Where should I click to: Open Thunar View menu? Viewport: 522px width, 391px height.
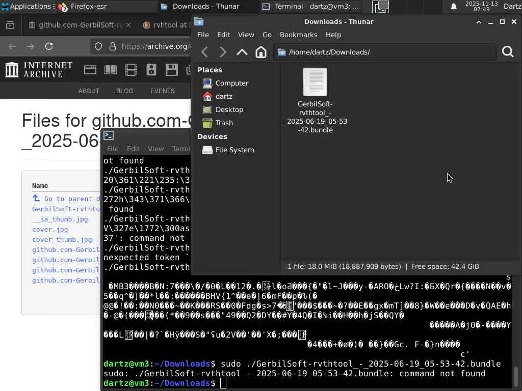246,35
